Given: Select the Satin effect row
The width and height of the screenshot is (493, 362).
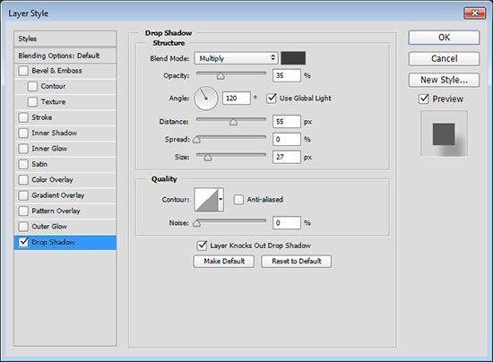Looking at the screenshot, I should point(65,164).
